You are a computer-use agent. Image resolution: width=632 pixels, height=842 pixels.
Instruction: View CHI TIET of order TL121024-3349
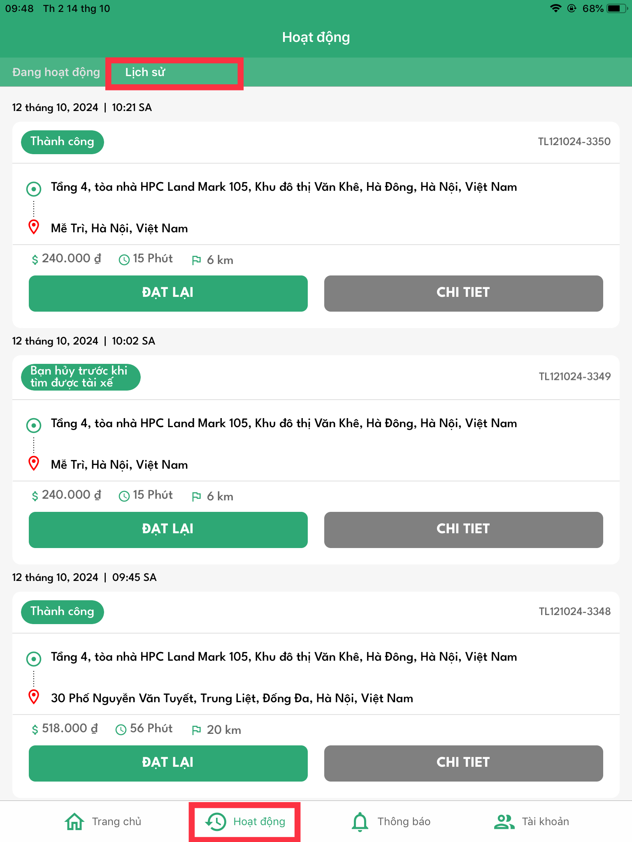(463, 530)
